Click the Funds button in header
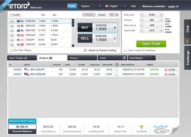The width and height of the screenshot is (191, 137). [72, 6]
